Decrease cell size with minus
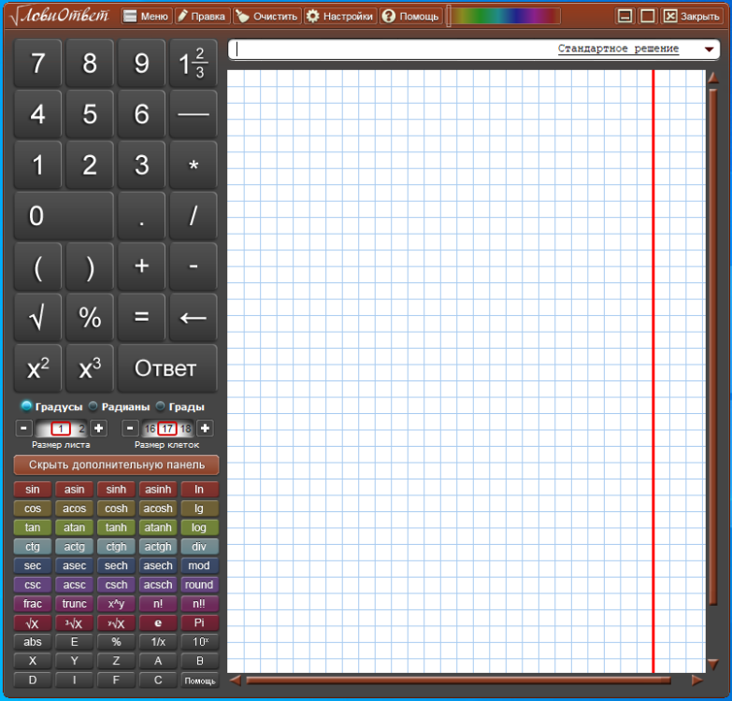732x701 pixels. pyautogui.click(x=130, y=428)
